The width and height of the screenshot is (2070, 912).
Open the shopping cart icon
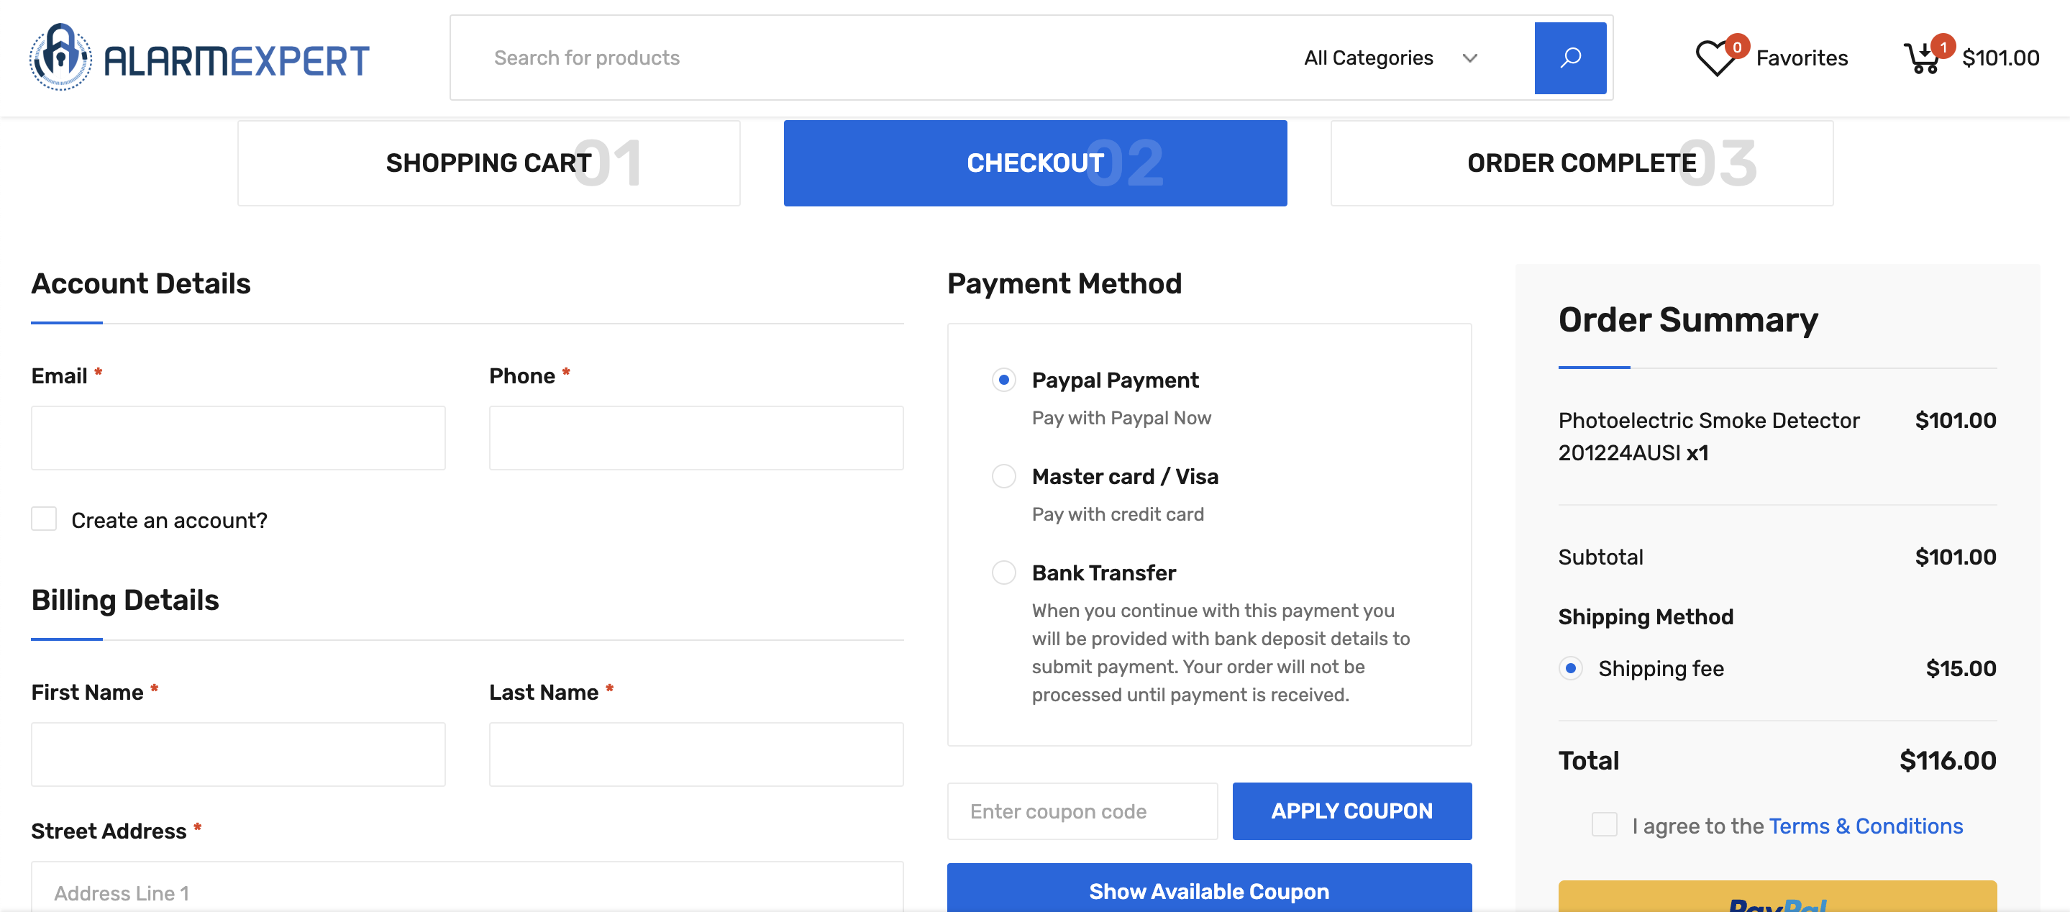tap(1921, 58)
